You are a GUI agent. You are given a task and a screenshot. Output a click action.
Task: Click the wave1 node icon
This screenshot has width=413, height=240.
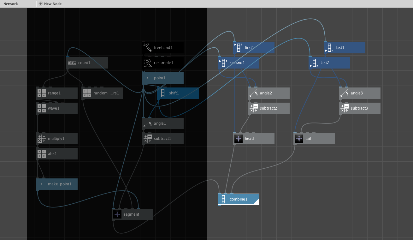[x=42, y=108]
